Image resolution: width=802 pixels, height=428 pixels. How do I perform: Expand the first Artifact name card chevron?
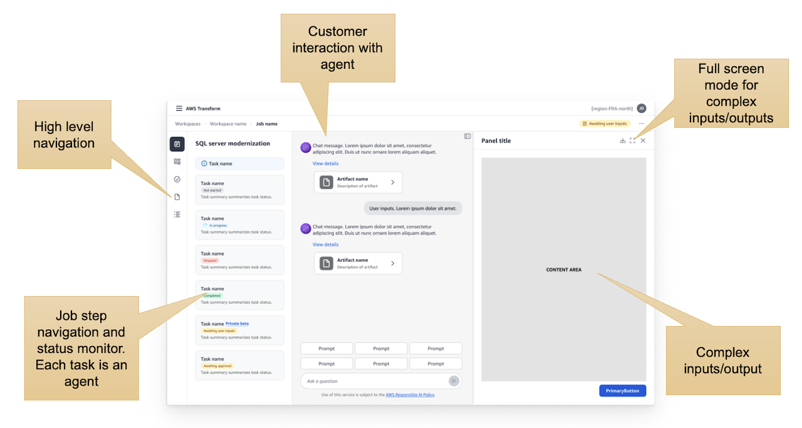(393, 182)
